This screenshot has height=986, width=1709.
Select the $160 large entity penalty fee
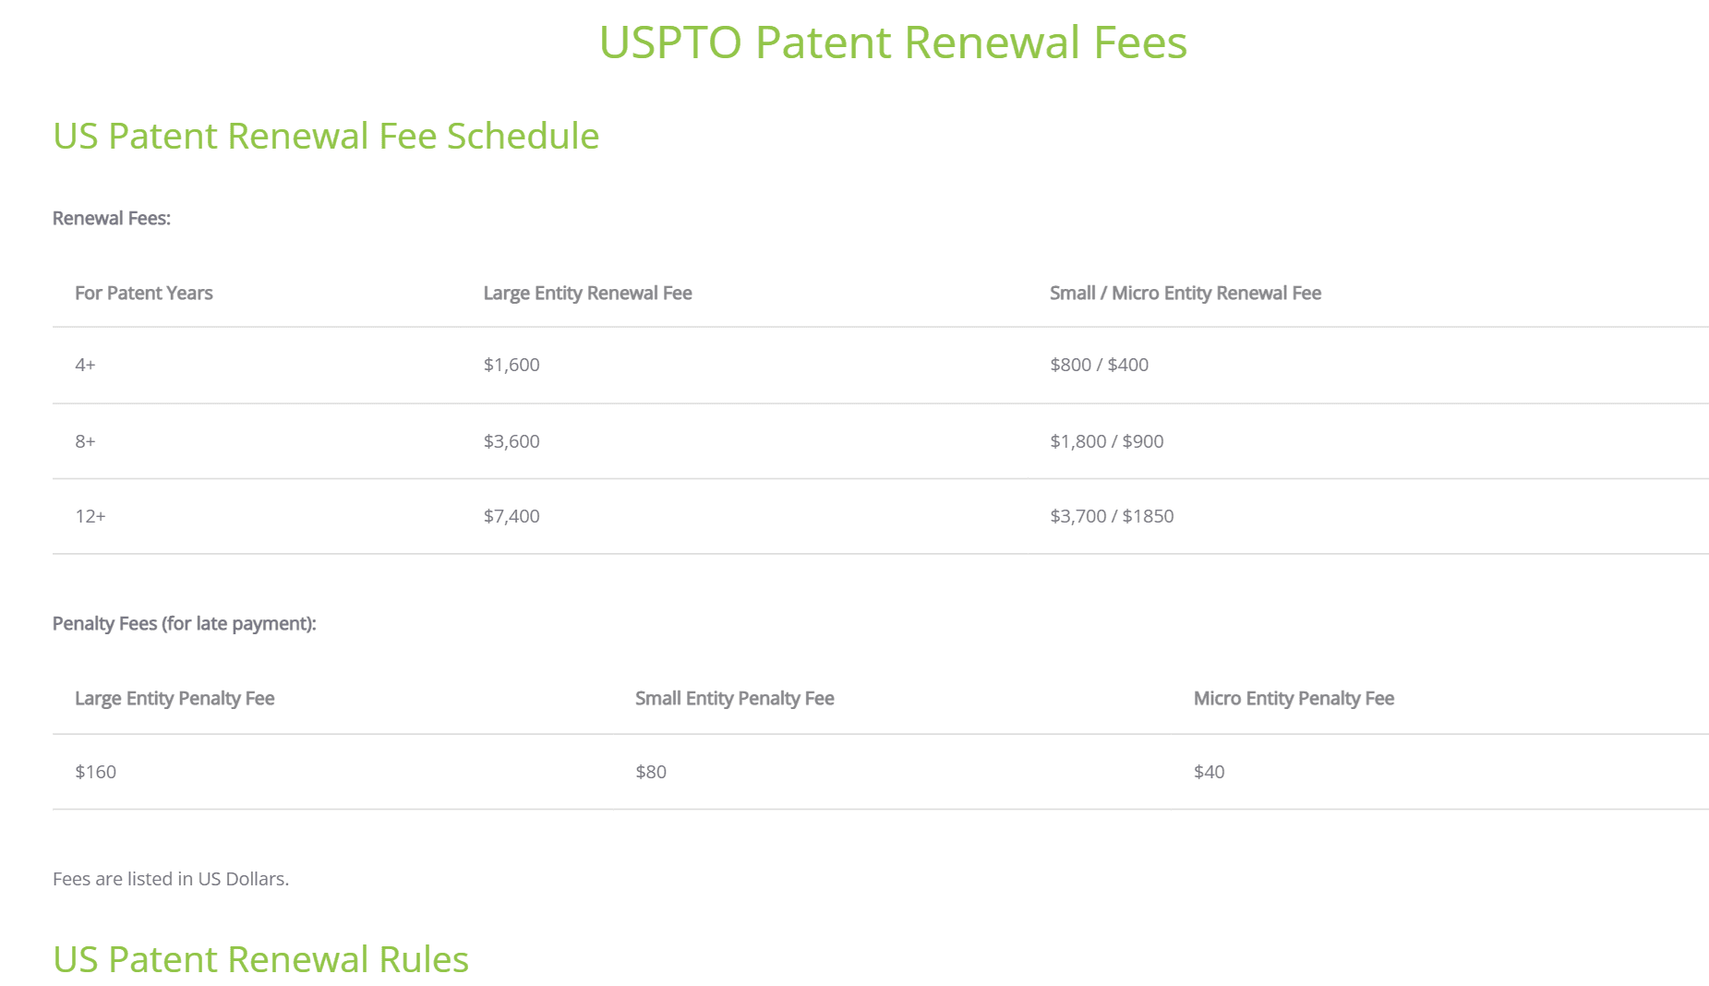click(96, 772)
